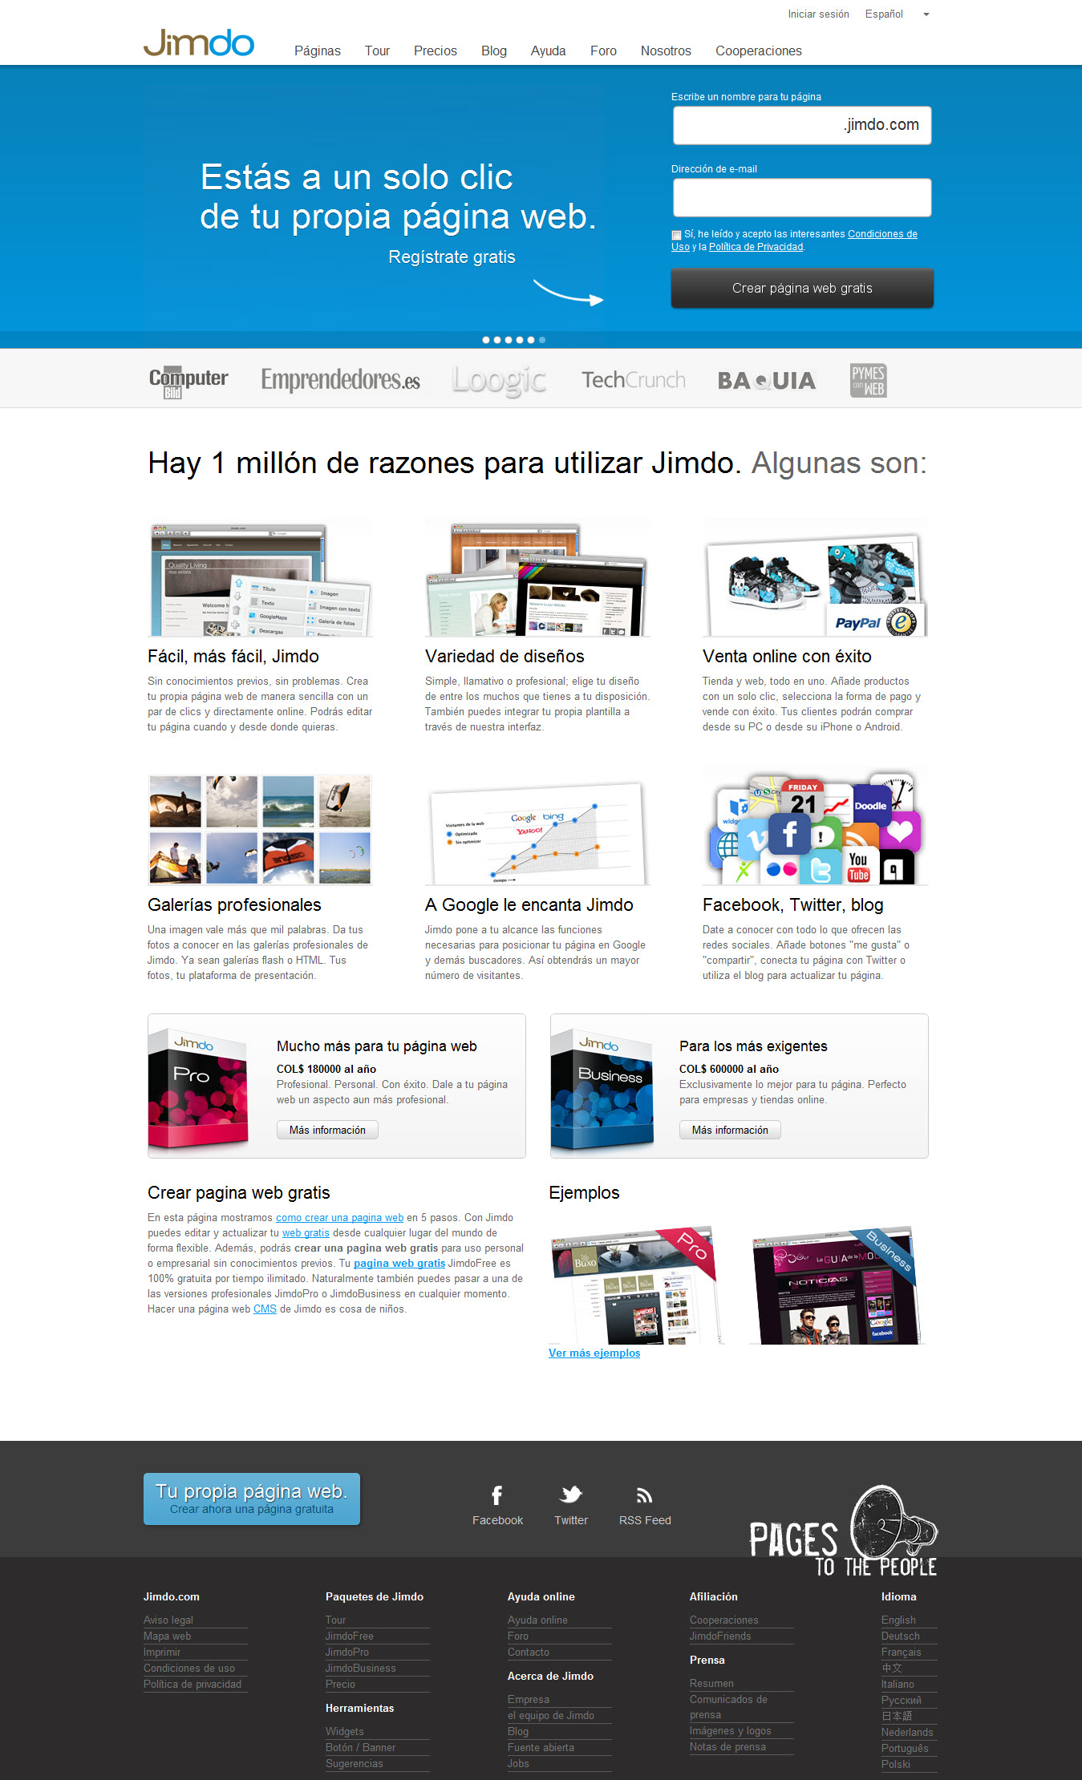1082x1780 pixels.
Task: Open the Contacto footer link
Action: click(x=529, y=1652)
